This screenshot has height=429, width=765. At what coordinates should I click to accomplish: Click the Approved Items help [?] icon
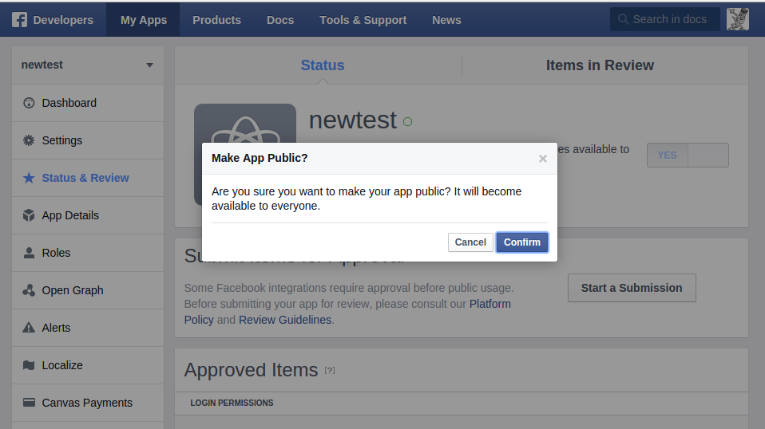(330, 370)
